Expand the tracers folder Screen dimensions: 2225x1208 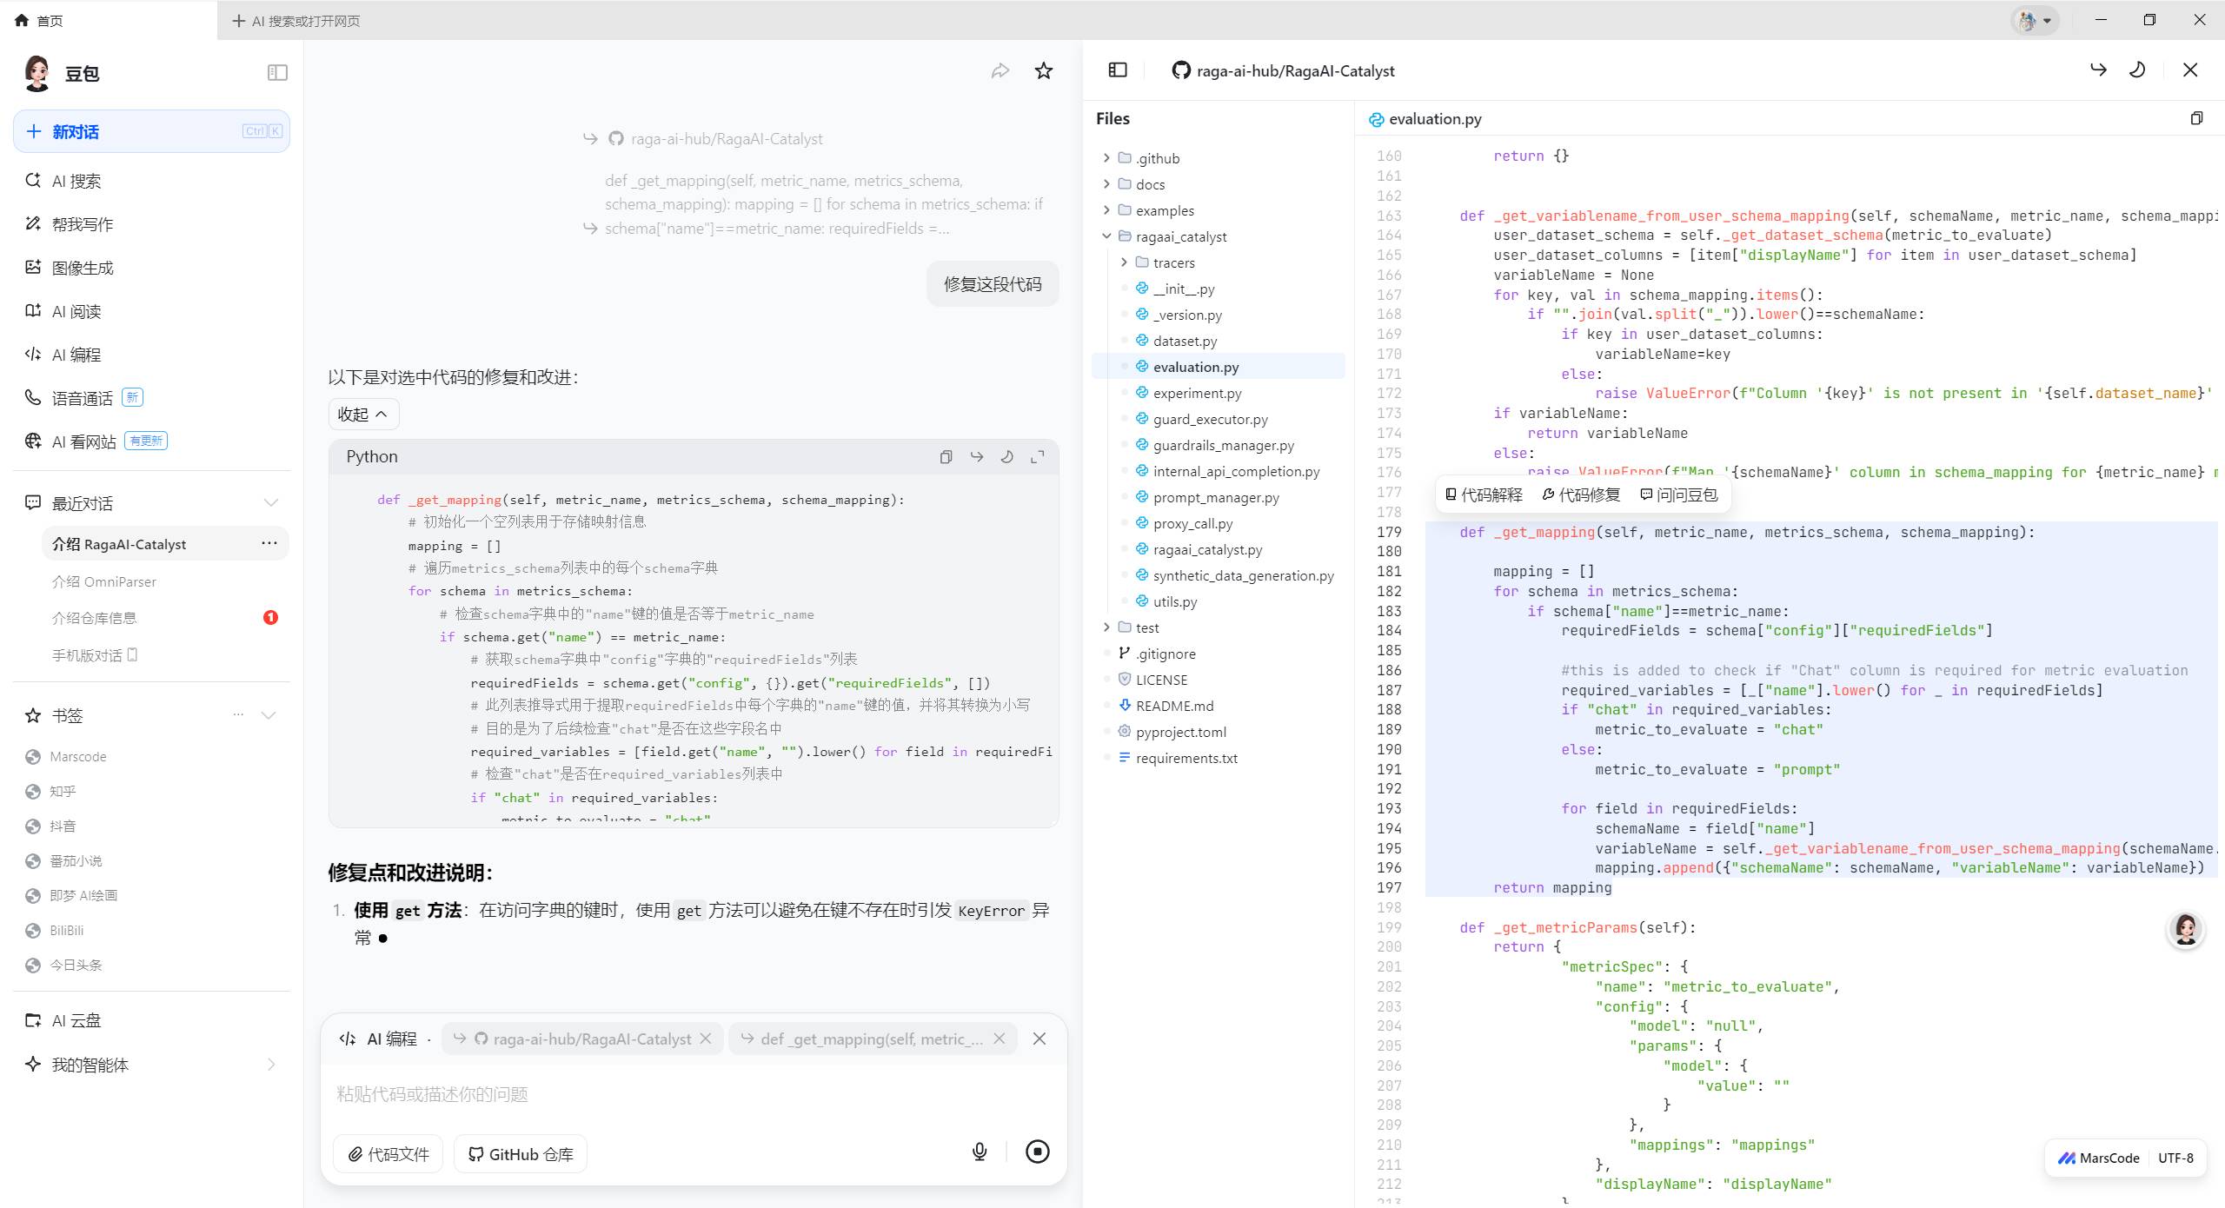(x=1124, y=262)
